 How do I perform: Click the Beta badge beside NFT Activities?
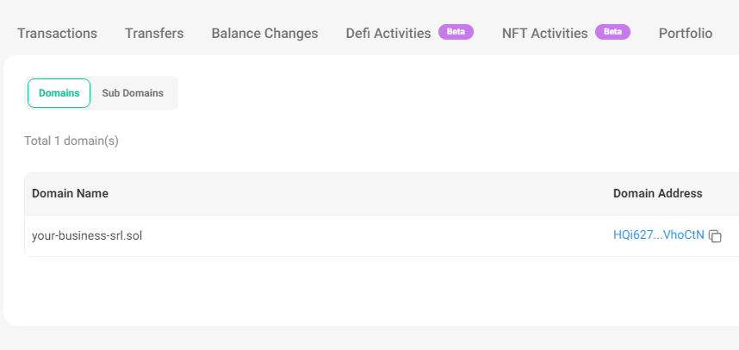tap(612, 32)
